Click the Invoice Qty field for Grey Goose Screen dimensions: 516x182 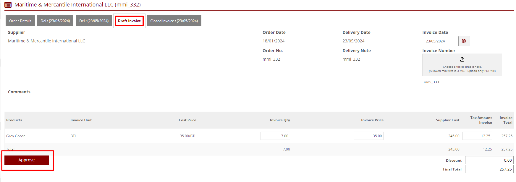click(275, 136)
